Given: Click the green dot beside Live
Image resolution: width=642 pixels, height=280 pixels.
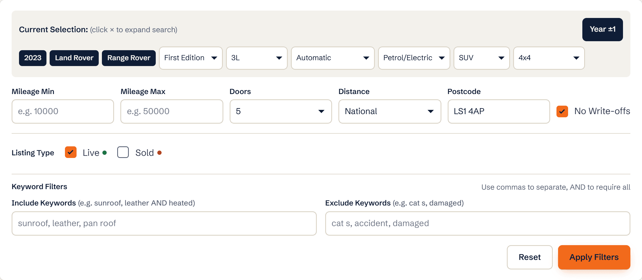Looking at the screenshot, I should tap(105, 153).
